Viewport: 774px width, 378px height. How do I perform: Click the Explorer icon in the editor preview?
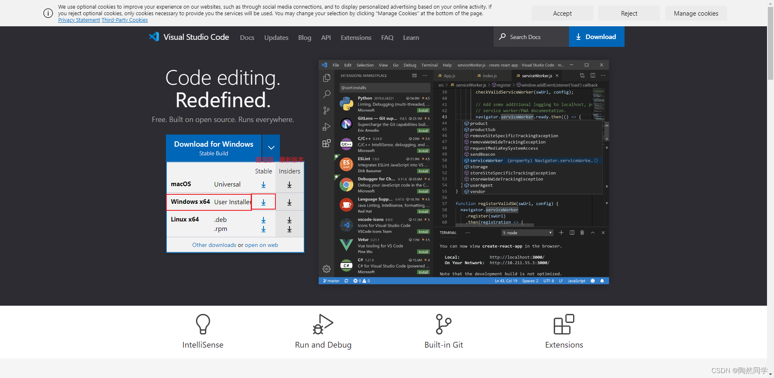pos(326,78)
